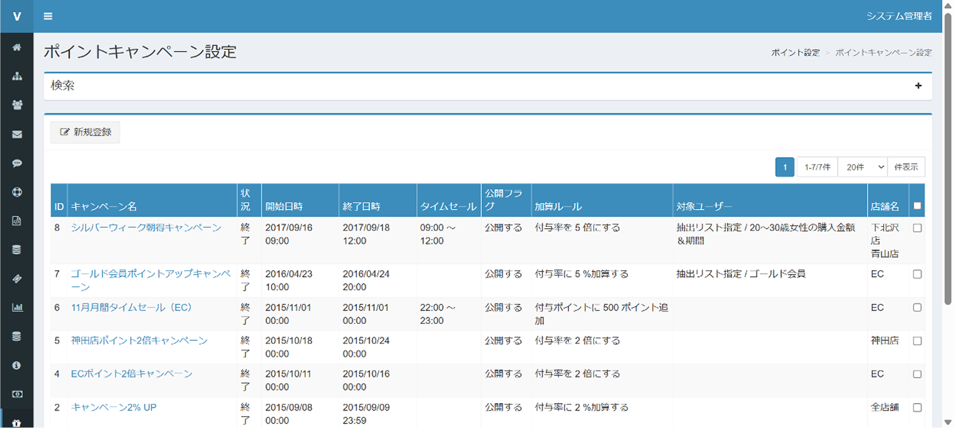Open the speech bubble comment icon
The width and height of the screenshot is (954, 428).
tap(16, 163)
